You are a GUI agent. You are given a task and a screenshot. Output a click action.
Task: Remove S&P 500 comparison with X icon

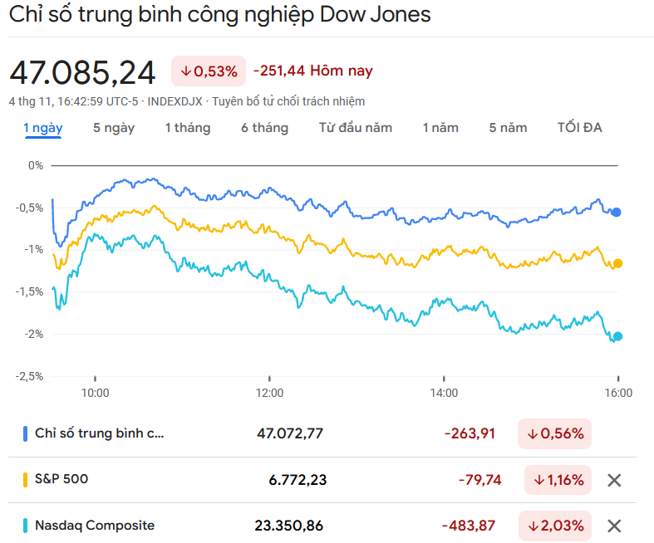[x=614, y=480]
